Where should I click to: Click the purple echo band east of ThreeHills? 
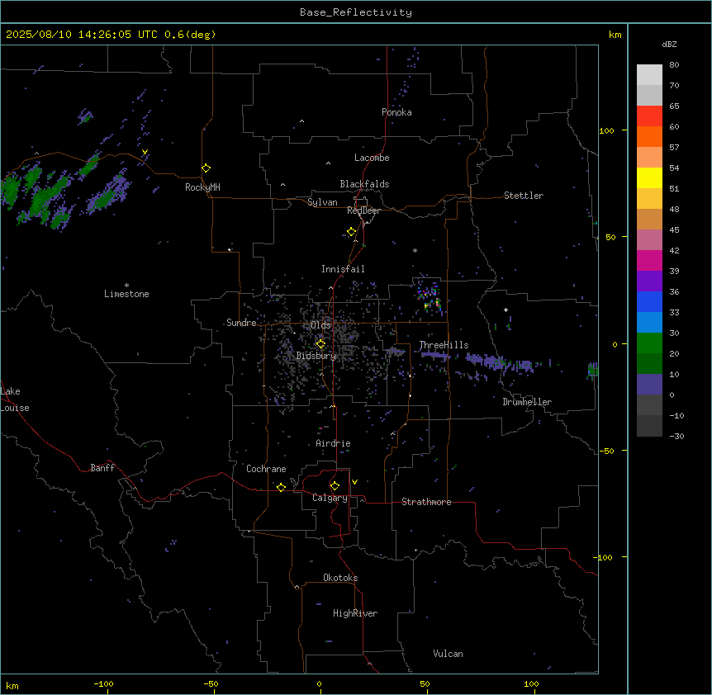tap(500, 362)
